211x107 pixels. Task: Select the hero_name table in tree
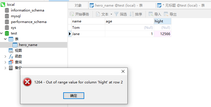click(x=28, y=45)
